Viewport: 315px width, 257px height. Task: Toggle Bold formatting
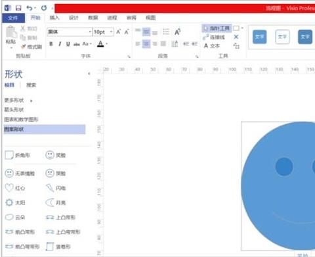click(51, 44)
